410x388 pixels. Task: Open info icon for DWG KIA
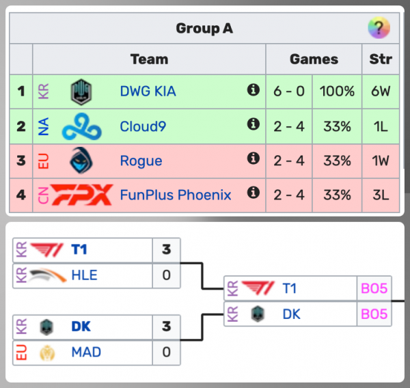pos(253,90)
